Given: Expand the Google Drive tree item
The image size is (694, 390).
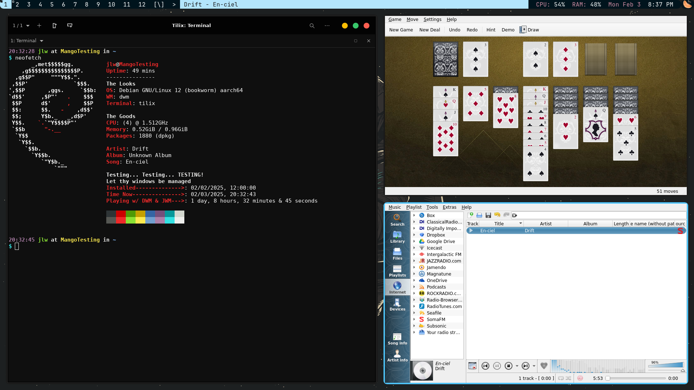Looking at the screenshot, I should click(x=414, y=241).
